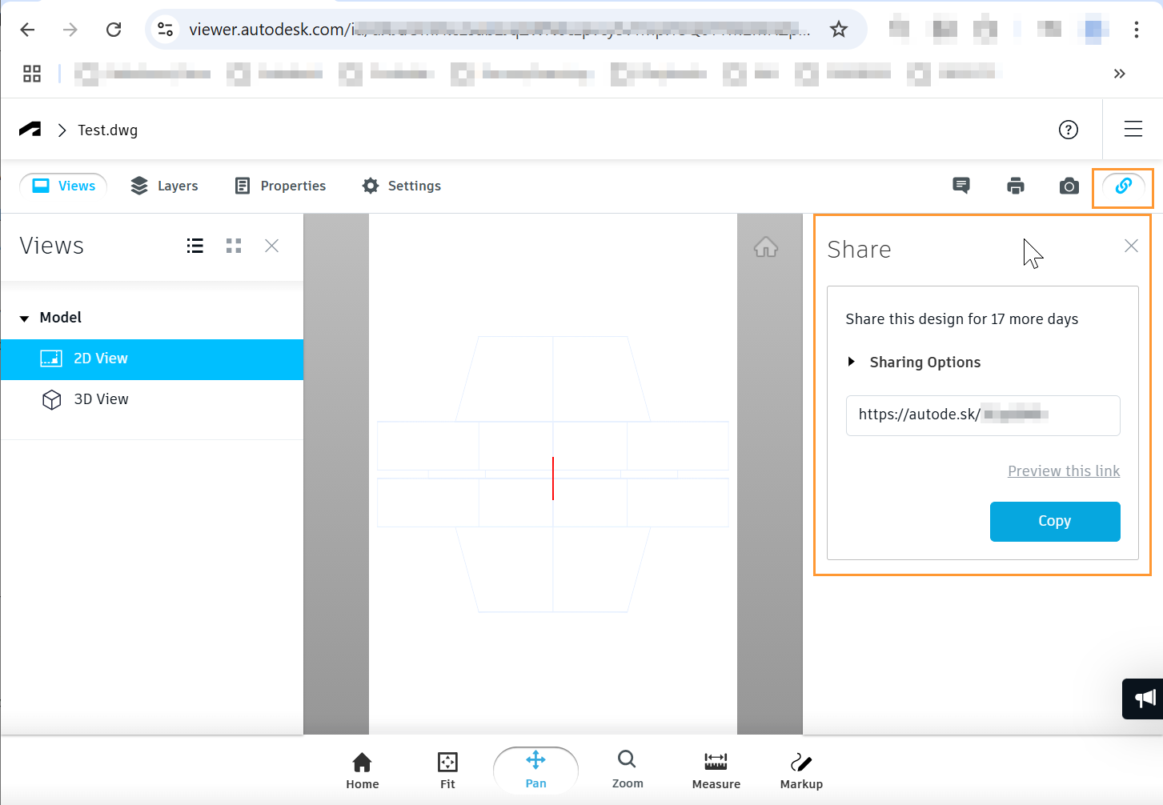Viewport: 1163px width, 805px height.
Task: Open the viewer hamburger menu
Action: coord(1133,129)
